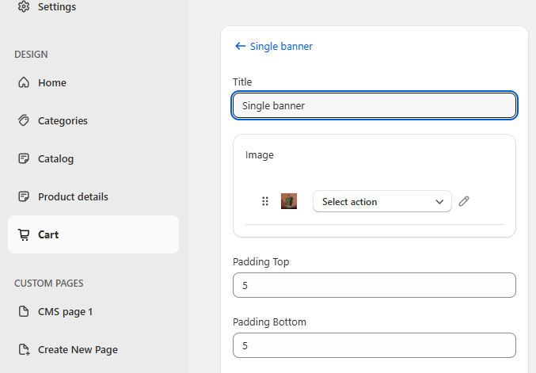Open the Settings menu item
Viewport: 536px width, 373px height.
tap(57, 6)
